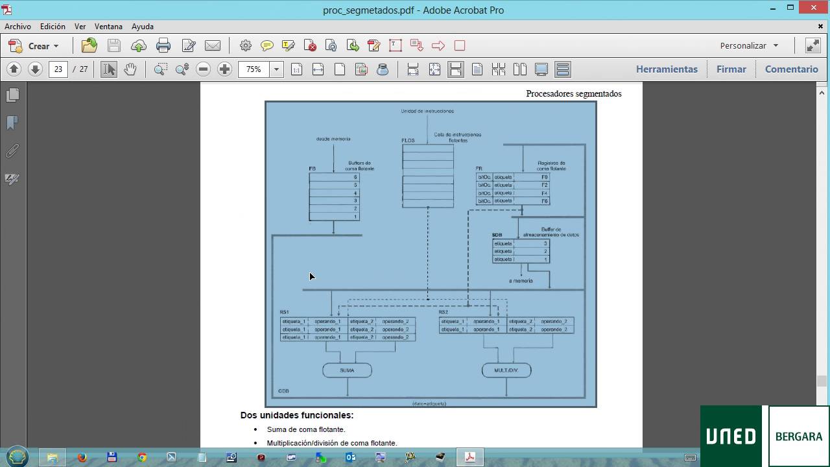Send file via email envelope icon
Viewport: 830px width, 467px height.
pos(213,45)
